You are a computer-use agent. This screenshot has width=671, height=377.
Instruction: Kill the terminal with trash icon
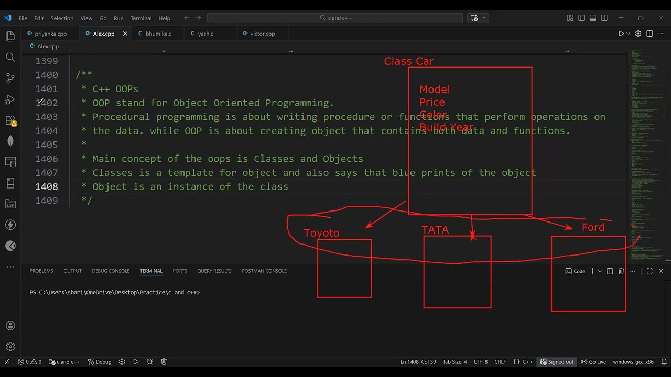pos(621,271)
